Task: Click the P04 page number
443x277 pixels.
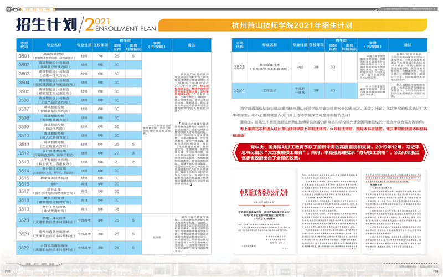Action: coord(435,271)
